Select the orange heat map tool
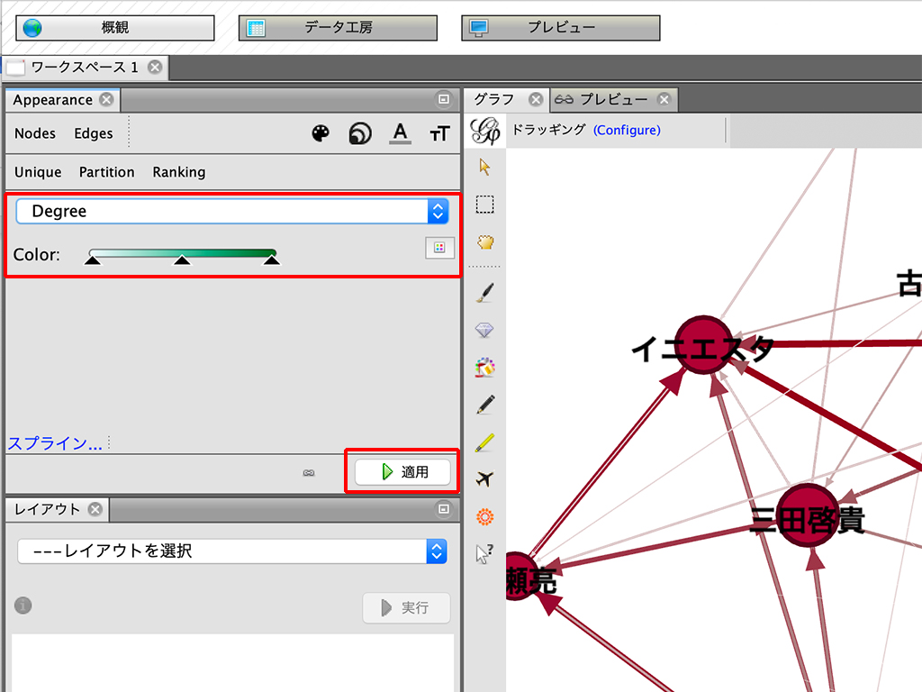 tap(485, 517)
